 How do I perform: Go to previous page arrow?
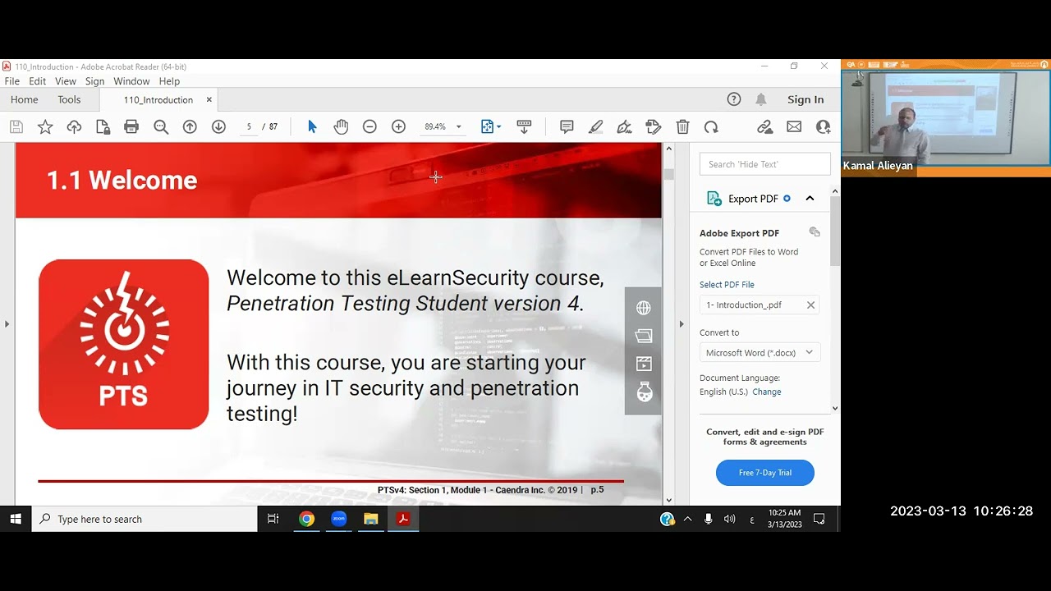(190, 126)
